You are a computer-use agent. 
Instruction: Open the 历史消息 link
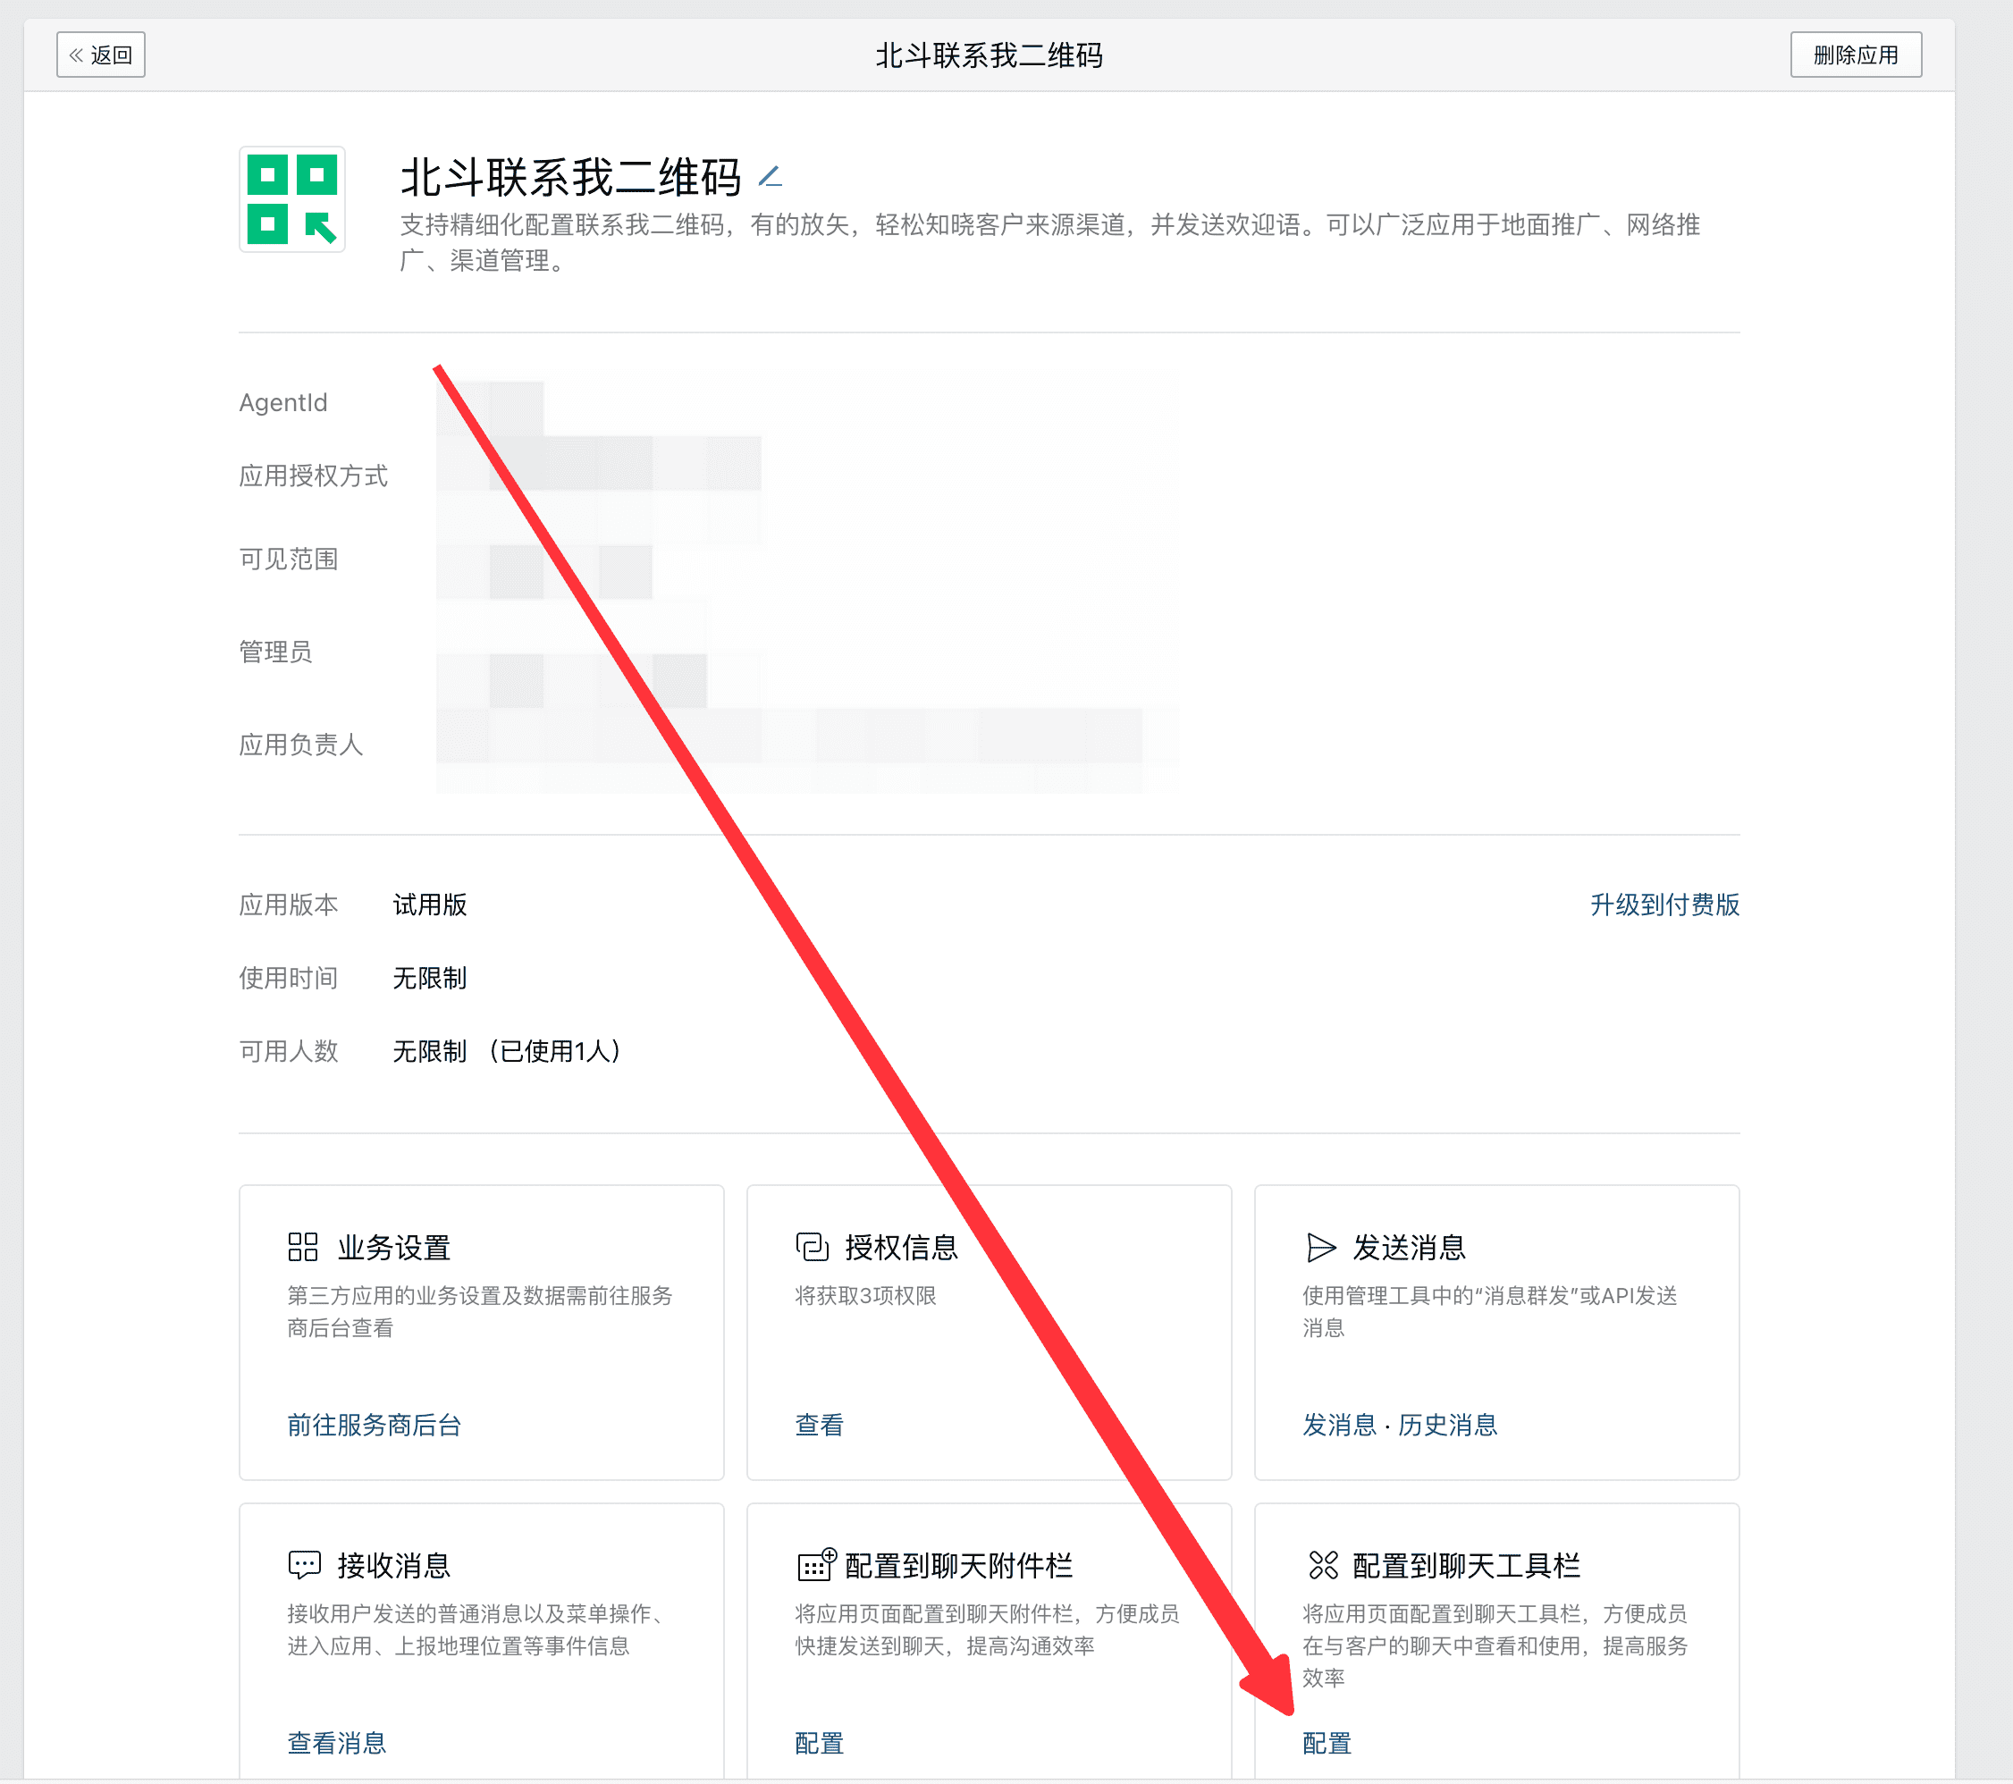click(1446, 1424)
